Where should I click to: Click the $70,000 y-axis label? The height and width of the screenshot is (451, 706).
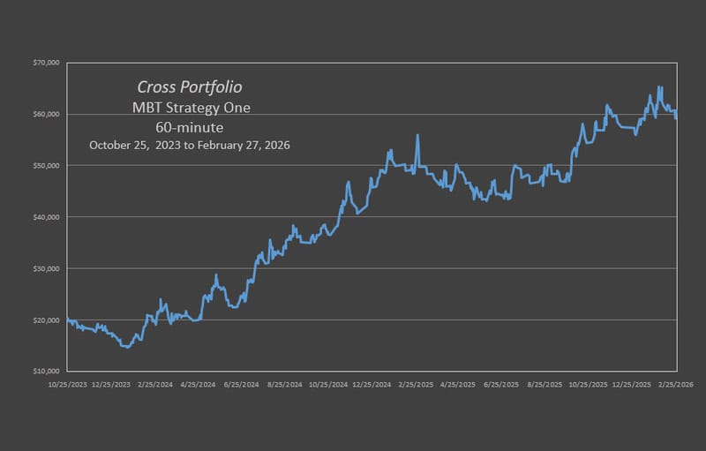point(45,63)
